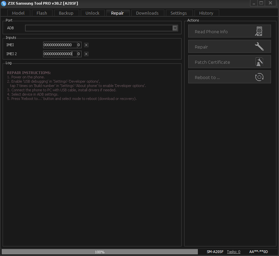The height and width of the screenshot is (256, 279).
Task: Click the 100% progress bar
Action: coord(100,252)
